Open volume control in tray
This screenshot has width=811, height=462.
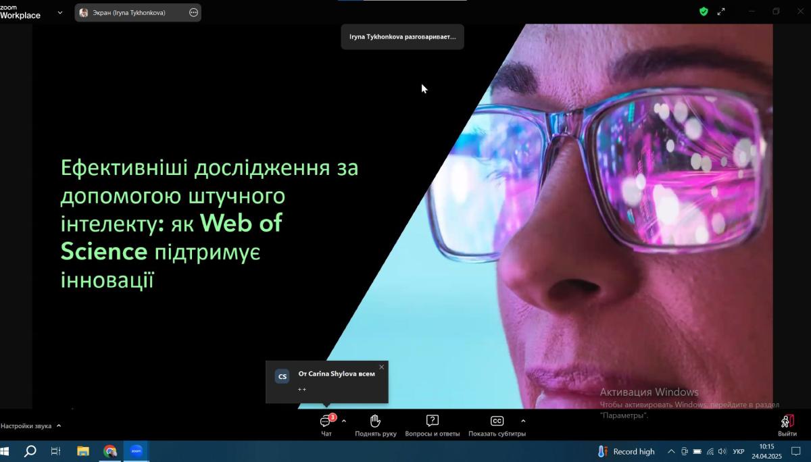pos(722,451)
